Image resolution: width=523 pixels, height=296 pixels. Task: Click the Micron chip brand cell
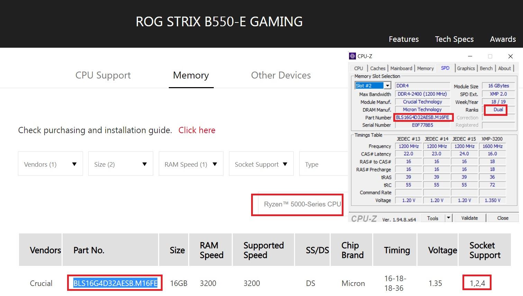[x=353, y=283]
